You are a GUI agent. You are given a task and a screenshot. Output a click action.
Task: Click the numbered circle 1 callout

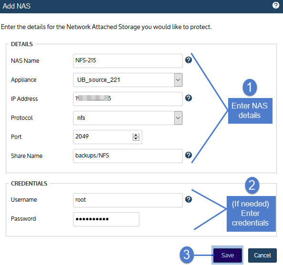tap(250, 88)
